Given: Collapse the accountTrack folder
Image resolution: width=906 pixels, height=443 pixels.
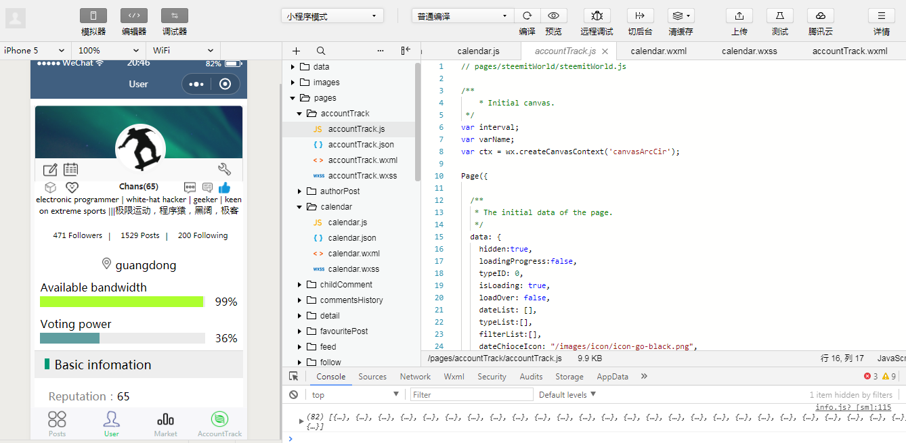Looking at the screenshot, I should point(300,114).
